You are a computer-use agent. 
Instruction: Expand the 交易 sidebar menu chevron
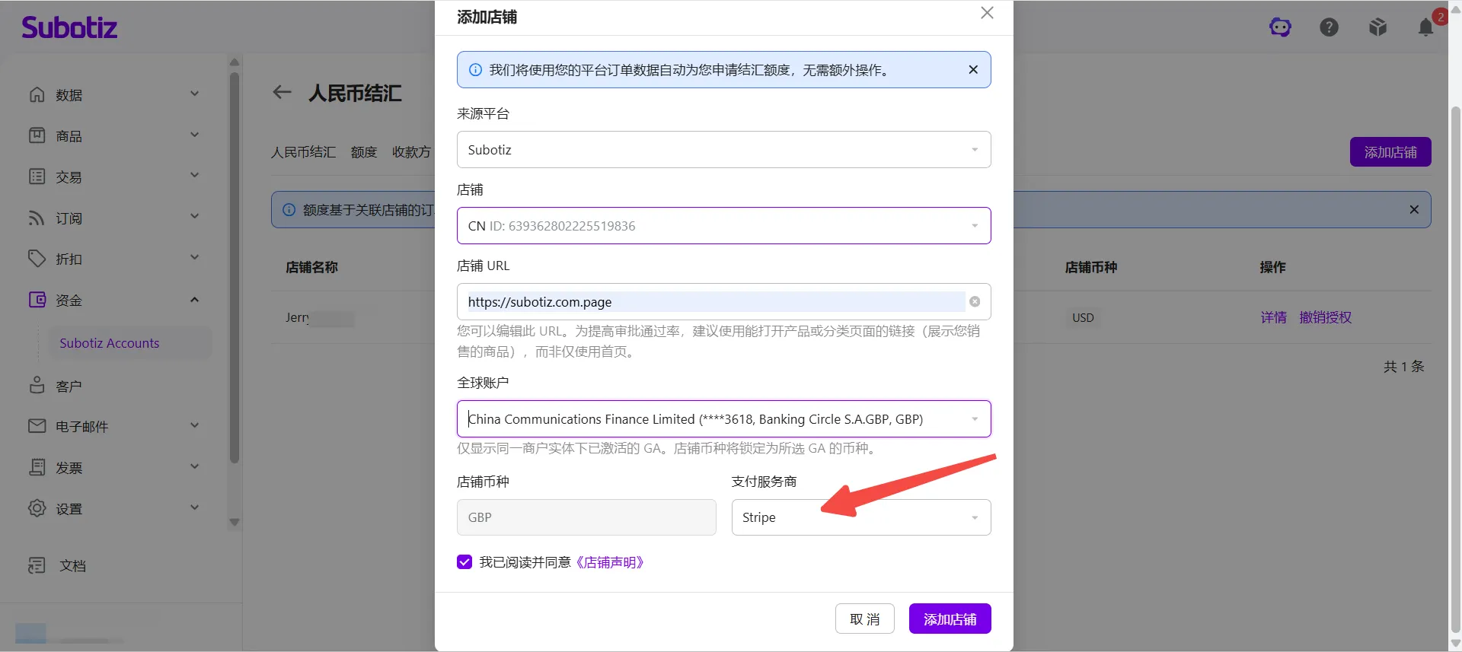point(195,176)
